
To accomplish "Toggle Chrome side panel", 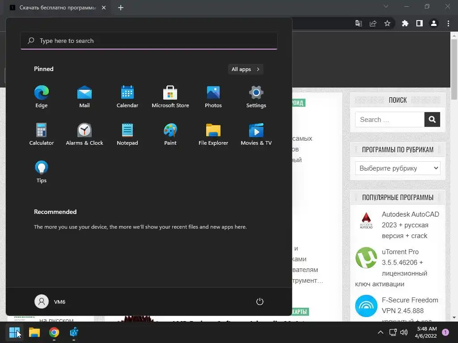I will pyautogui.click(x=420, y=23).
